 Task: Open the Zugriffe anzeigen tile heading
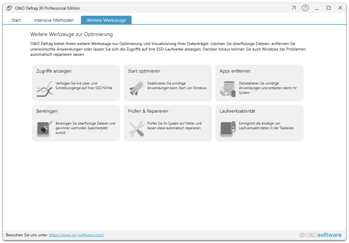coord(54,71)
